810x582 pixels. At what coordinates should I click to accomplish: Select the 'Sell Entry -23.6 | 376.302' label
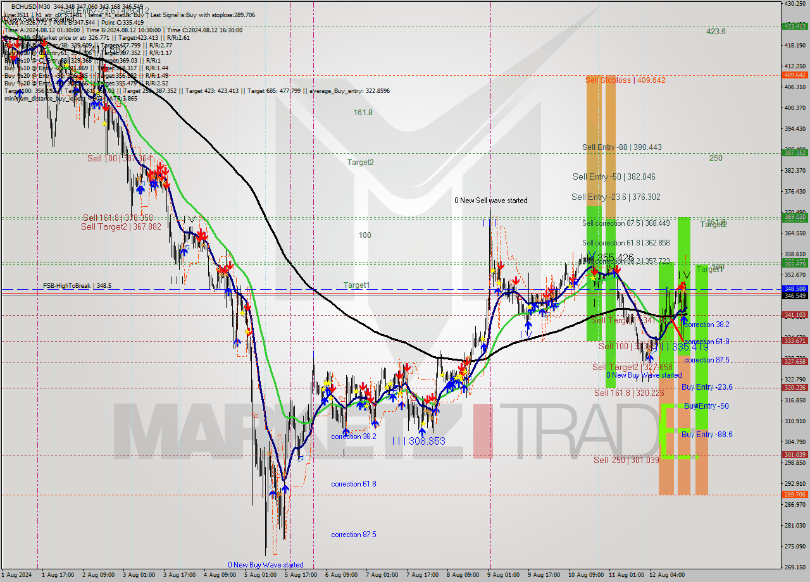click(616, 197)
